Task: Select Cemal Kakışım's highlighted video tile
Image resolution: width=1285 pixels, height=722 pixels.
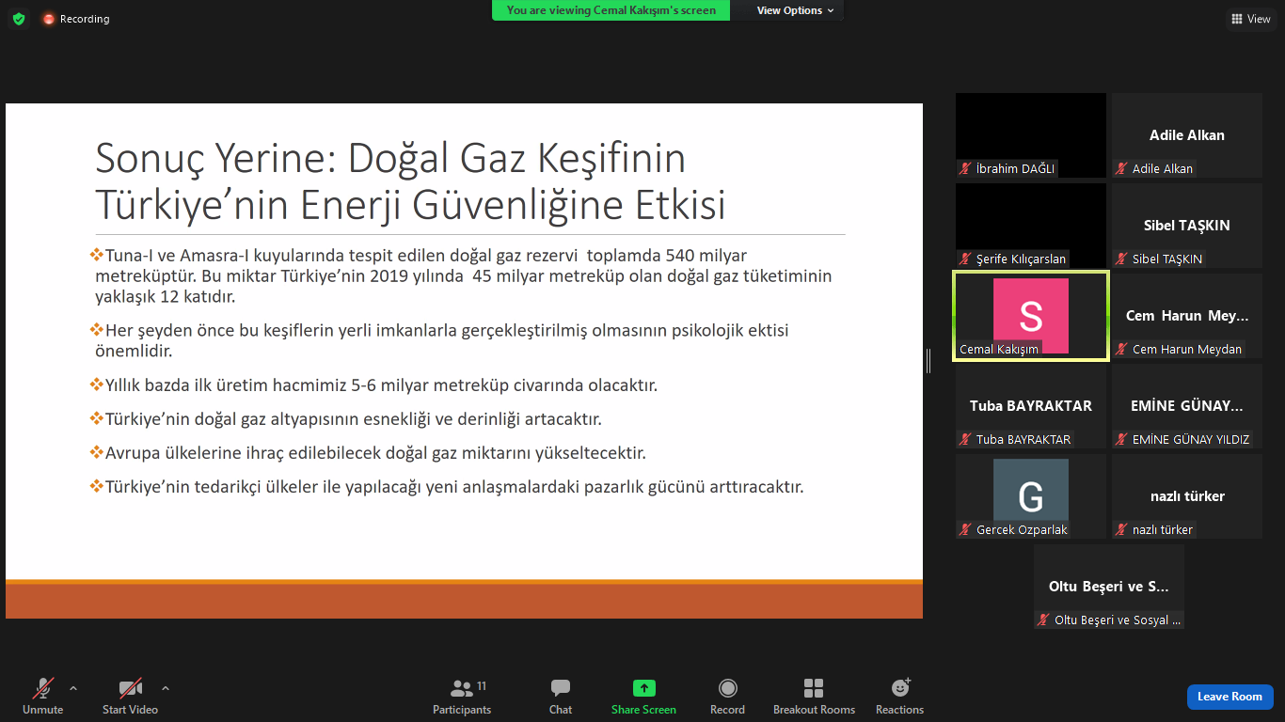Action: [x=1031, y=316]
